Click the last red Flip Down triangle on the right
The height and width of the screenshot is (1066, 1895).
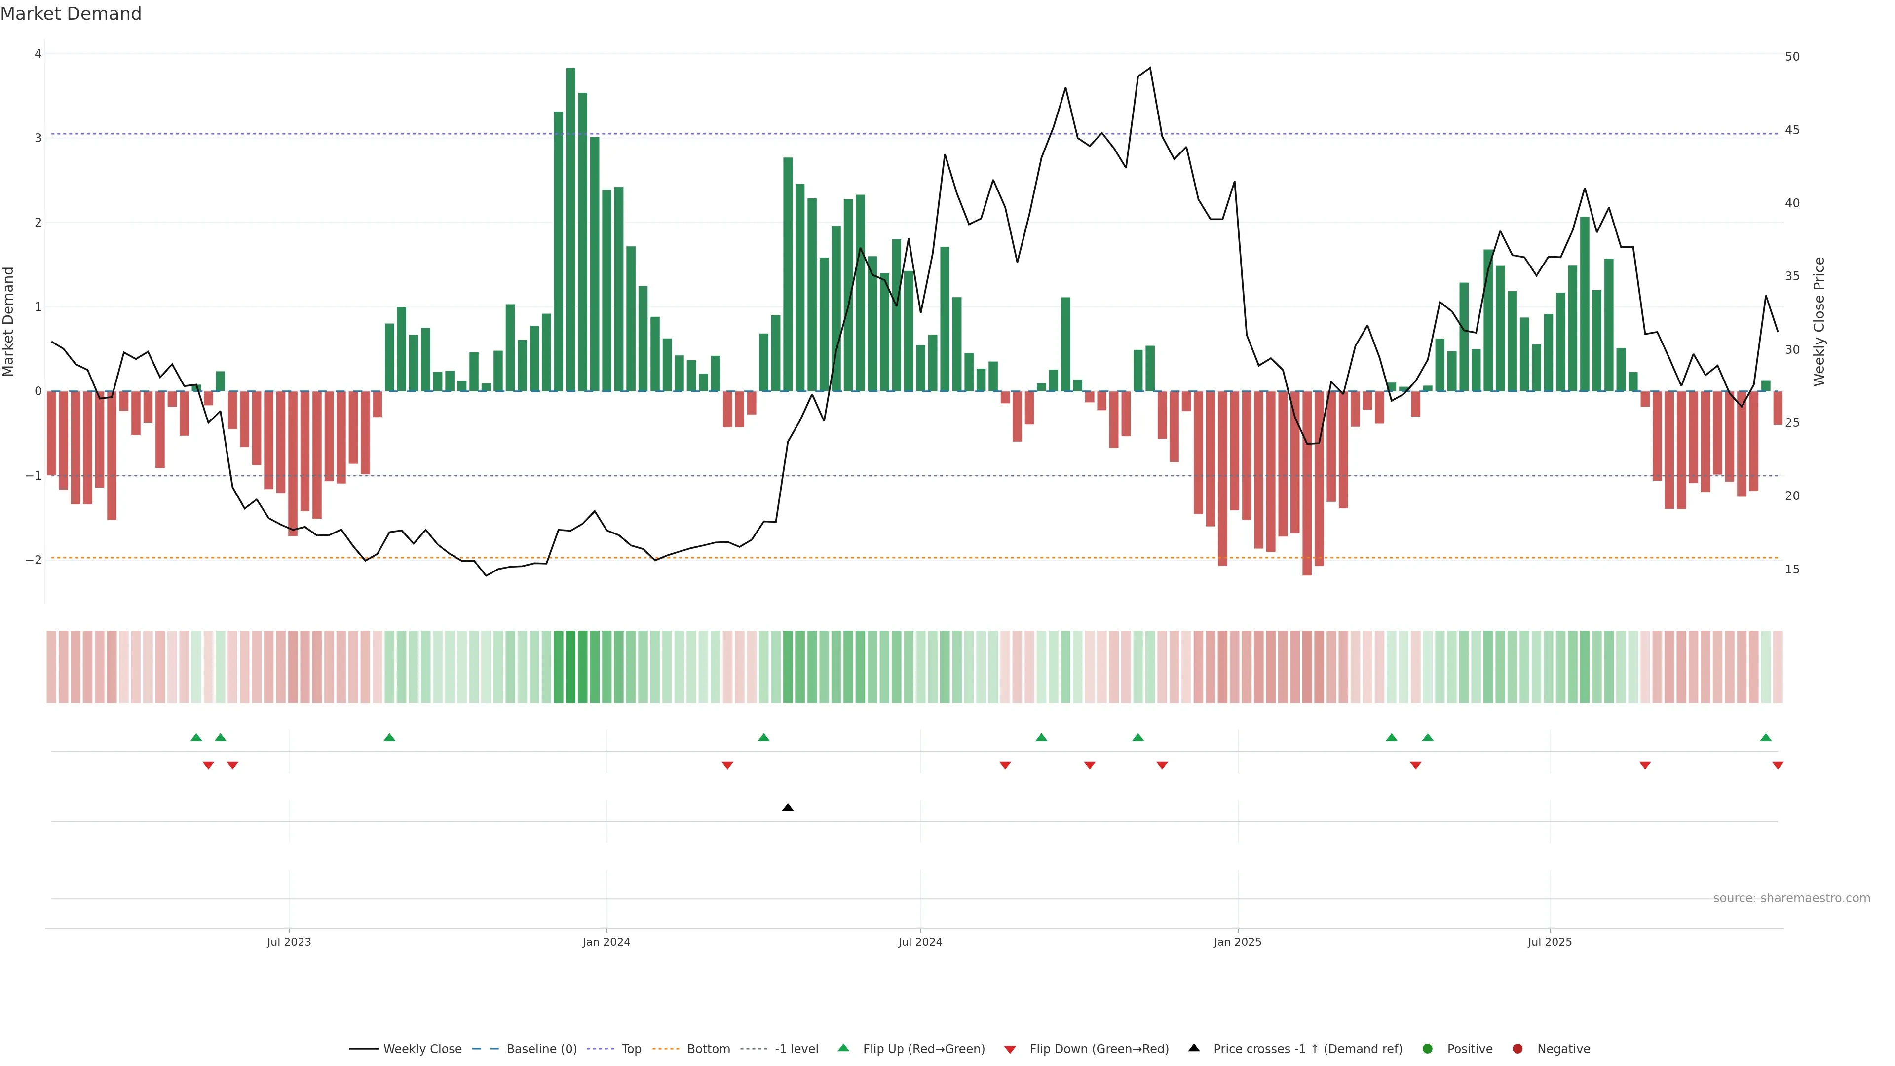click(1778, 766)
